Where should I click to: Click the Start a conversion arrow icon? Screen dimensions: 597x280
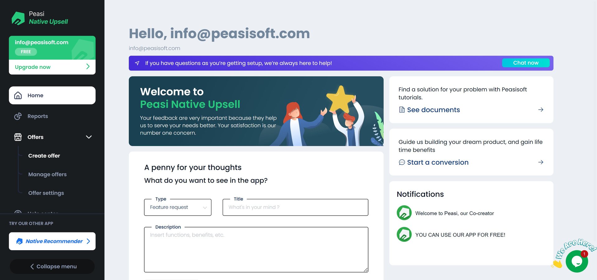[541, 162]
